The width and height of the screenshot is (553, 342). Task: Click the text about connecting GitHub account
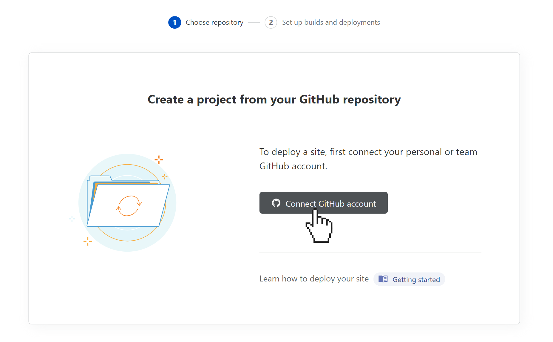tap(368, 159)
